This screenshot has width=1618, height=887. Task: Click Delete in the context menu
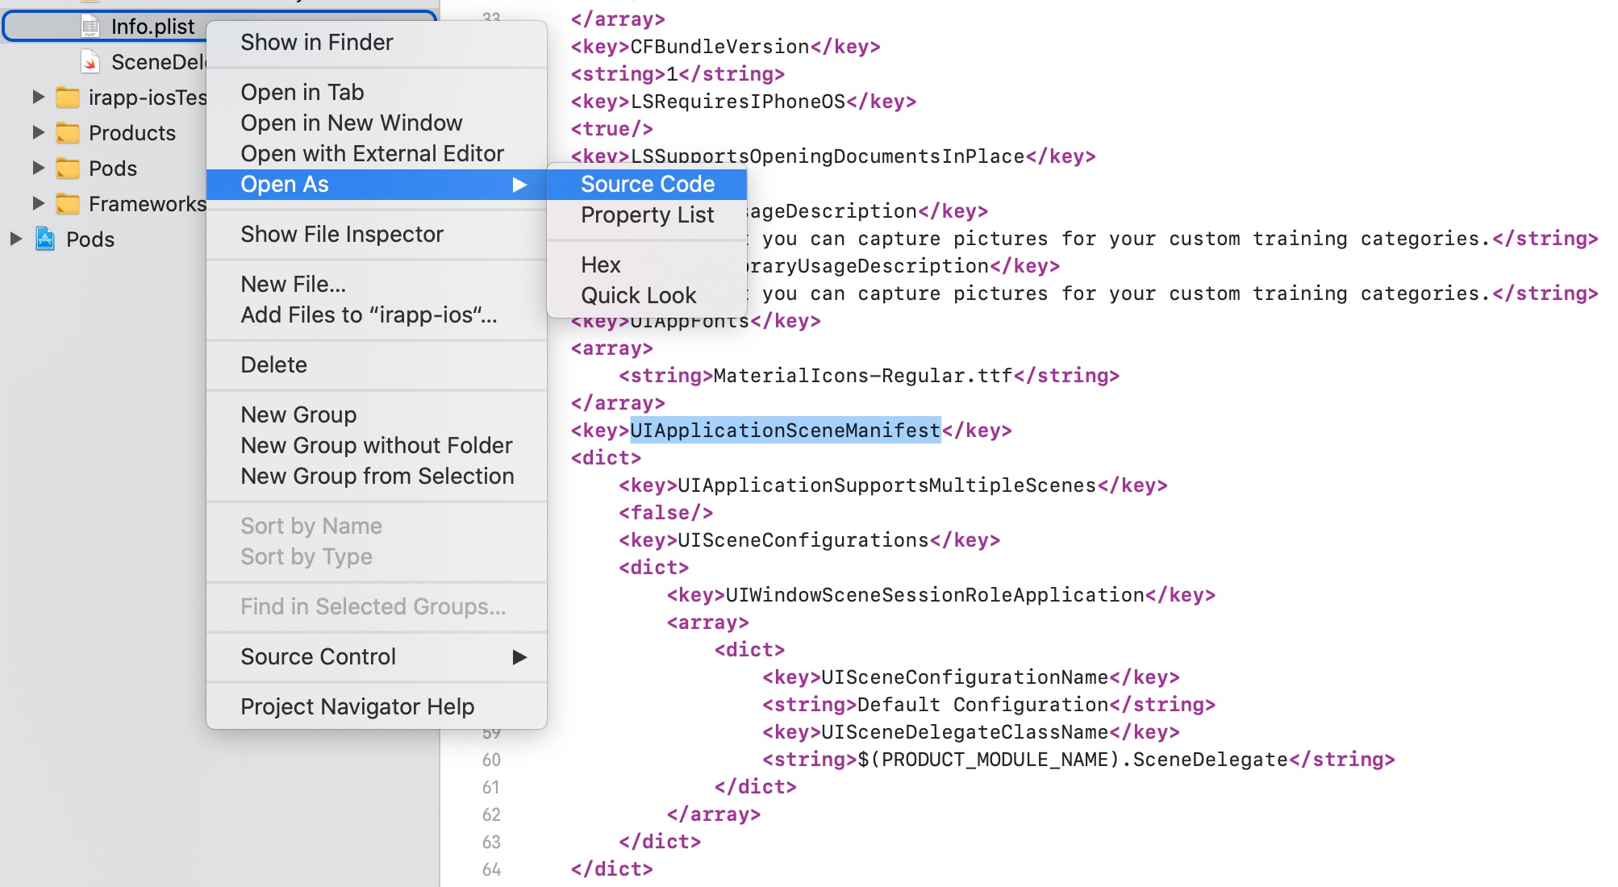(273, 364)
